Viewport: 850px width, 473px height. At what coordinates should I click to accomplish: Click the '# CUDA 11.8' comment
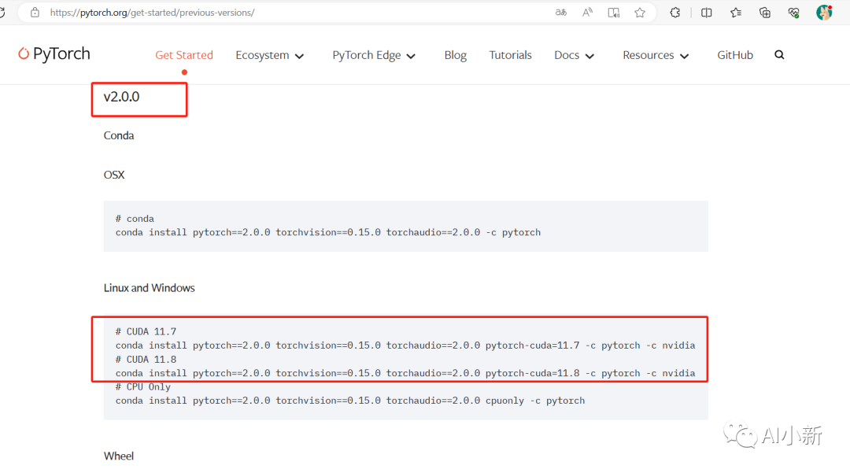(x=146, y=359)
